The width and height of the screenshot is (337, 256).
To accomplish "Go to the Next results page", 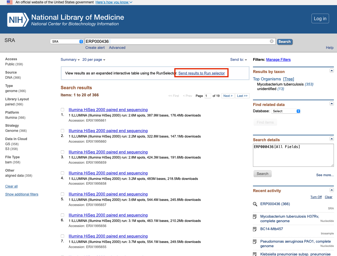I will coord(228,96).
